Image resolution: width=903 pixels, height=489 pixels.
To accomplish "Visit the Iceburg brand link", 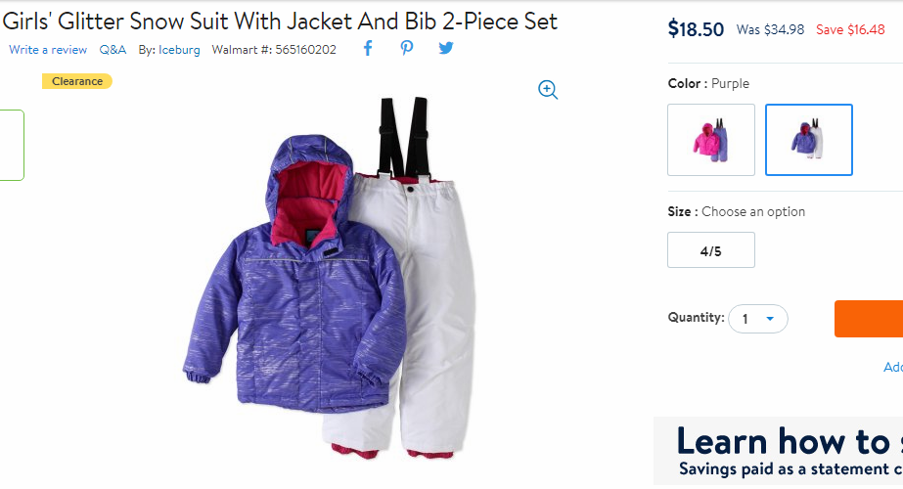I will pyautogui.click(x=179, y=50).
